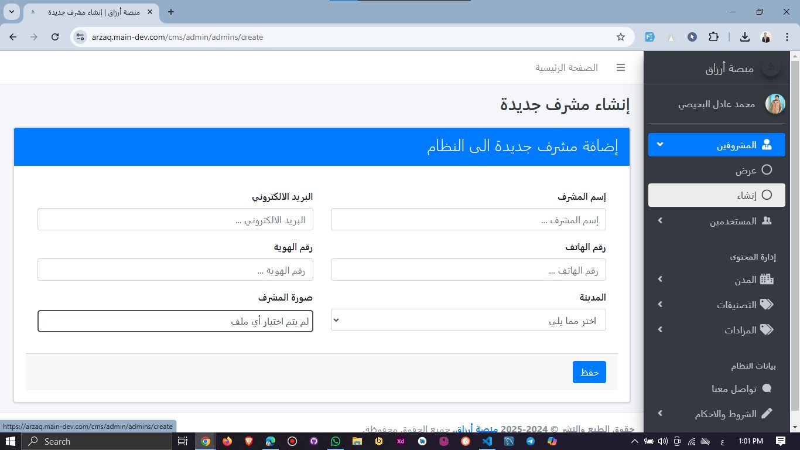Click the city building icon for المدن
This screenshot has height=450, width=800.
[766, 279]
